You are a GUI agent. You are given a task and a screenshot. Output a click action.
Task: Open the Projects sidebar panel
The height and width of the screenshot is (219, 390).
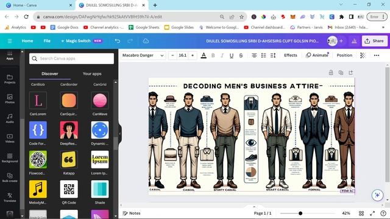pos(10,79)
